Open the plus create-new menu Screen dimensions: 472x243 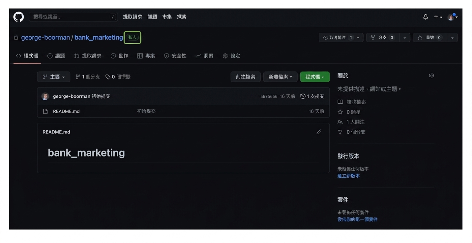point(438,17)
